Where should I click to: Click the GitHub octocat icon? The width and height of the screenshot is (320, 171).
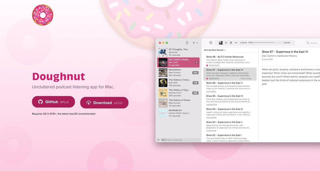pos(41,102)
